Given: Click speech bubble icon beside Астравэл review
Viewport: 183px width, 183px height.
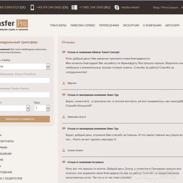Looking at the screenshot, I should (63, 162).
